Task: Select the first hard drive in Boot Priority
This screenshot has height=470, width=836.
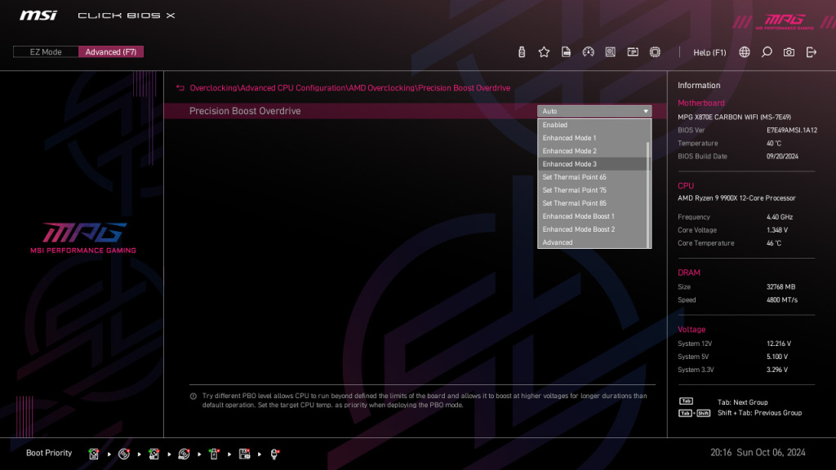Action: pyautogui.click(x=94, y=453)
